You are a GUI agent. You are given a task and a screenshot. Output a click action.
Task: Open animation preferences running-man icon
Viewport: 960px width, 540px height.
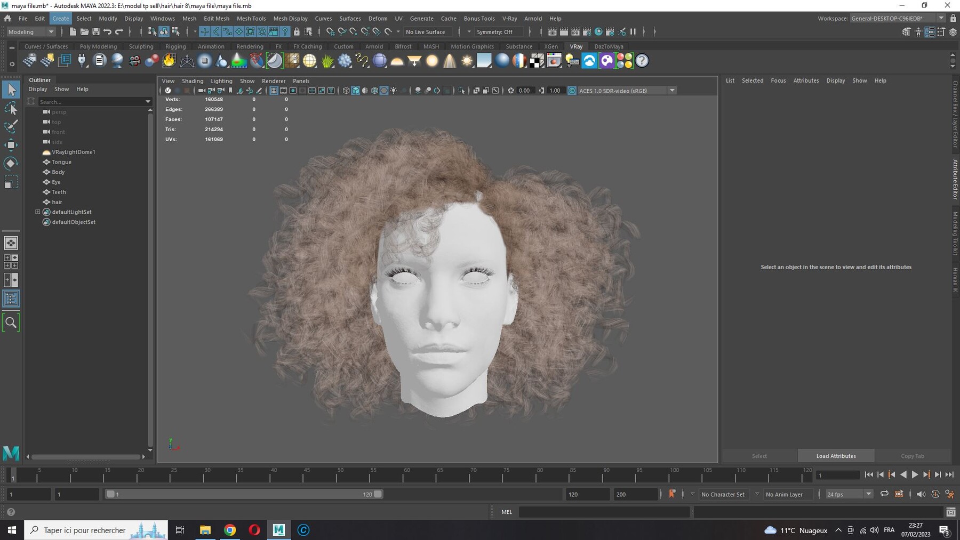click(949, 494)
